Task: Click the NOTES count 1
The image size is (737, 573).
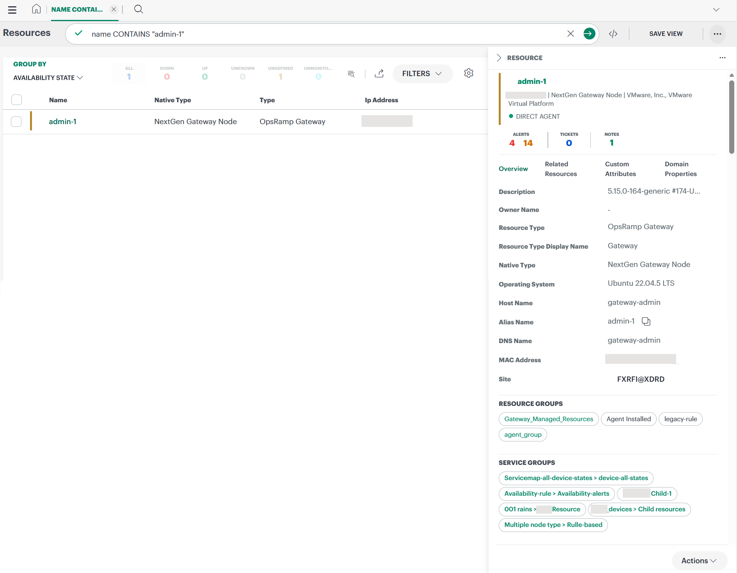Action: pos(611,143)
